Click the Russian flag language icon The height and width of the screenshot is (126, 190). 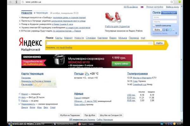(x=142, y=7)
